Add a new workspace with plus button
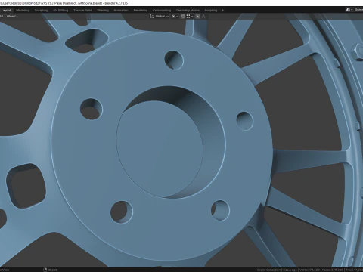 (x=222, y=11)
